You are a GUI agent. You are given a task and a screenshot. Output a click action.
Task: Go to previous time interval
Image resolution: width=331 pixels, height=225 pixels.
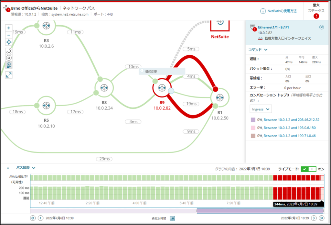(x=40, y=218)
